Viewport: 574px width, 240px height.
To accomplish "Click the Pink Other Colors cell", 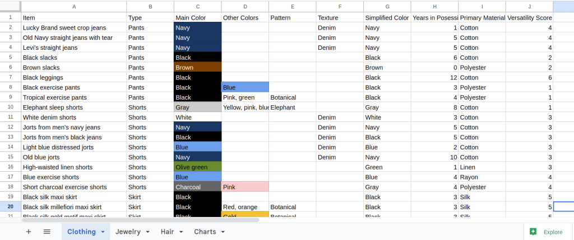I will tap(245, 187).
